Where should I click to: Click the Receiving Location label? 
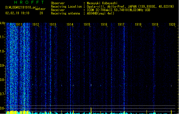coord(66,7)
